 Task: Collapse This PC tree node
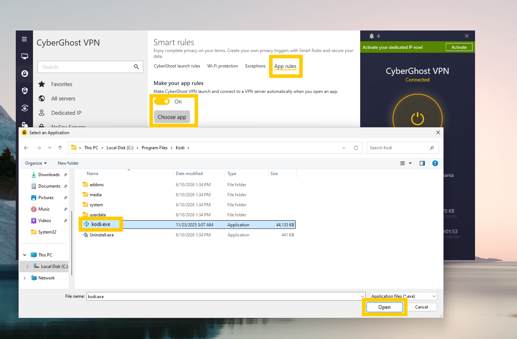point(24,255)
